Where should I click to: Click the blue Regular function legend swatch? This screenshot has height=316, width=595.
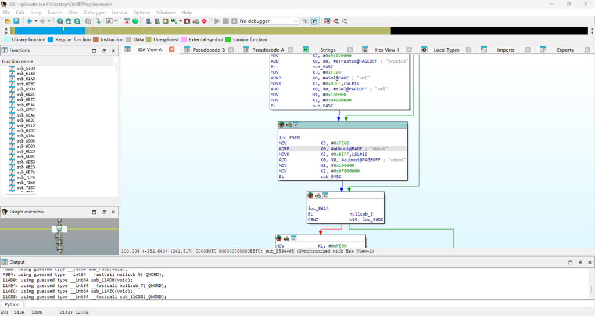click(x=50, y=39)
